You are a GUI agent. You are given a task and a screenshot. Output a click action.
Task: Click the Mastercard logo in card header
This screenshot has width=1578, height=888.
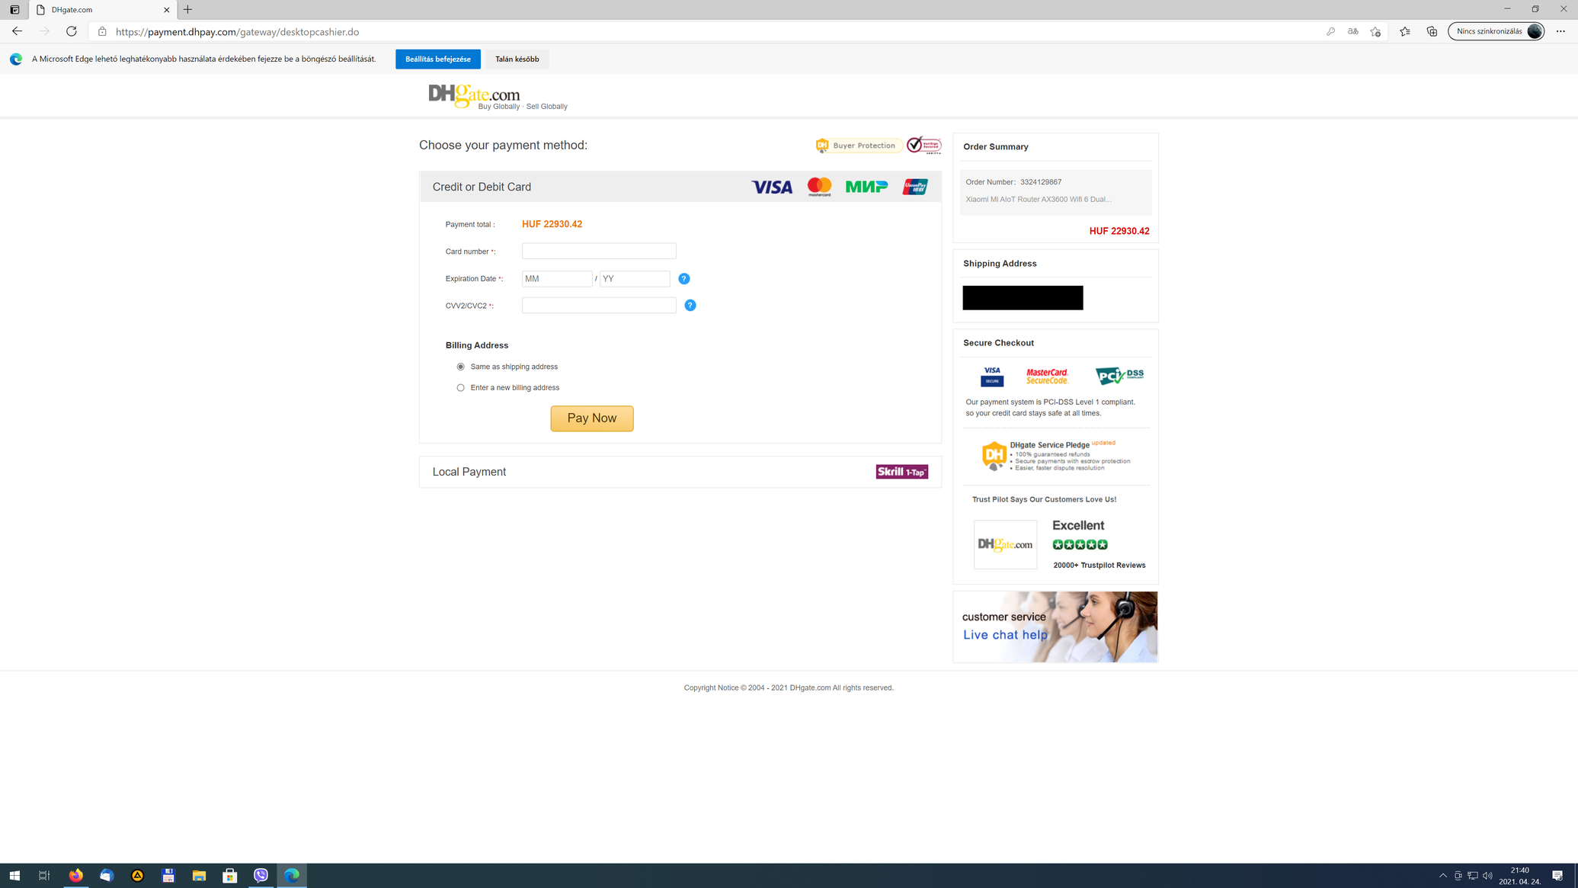[x=819, y=187]
